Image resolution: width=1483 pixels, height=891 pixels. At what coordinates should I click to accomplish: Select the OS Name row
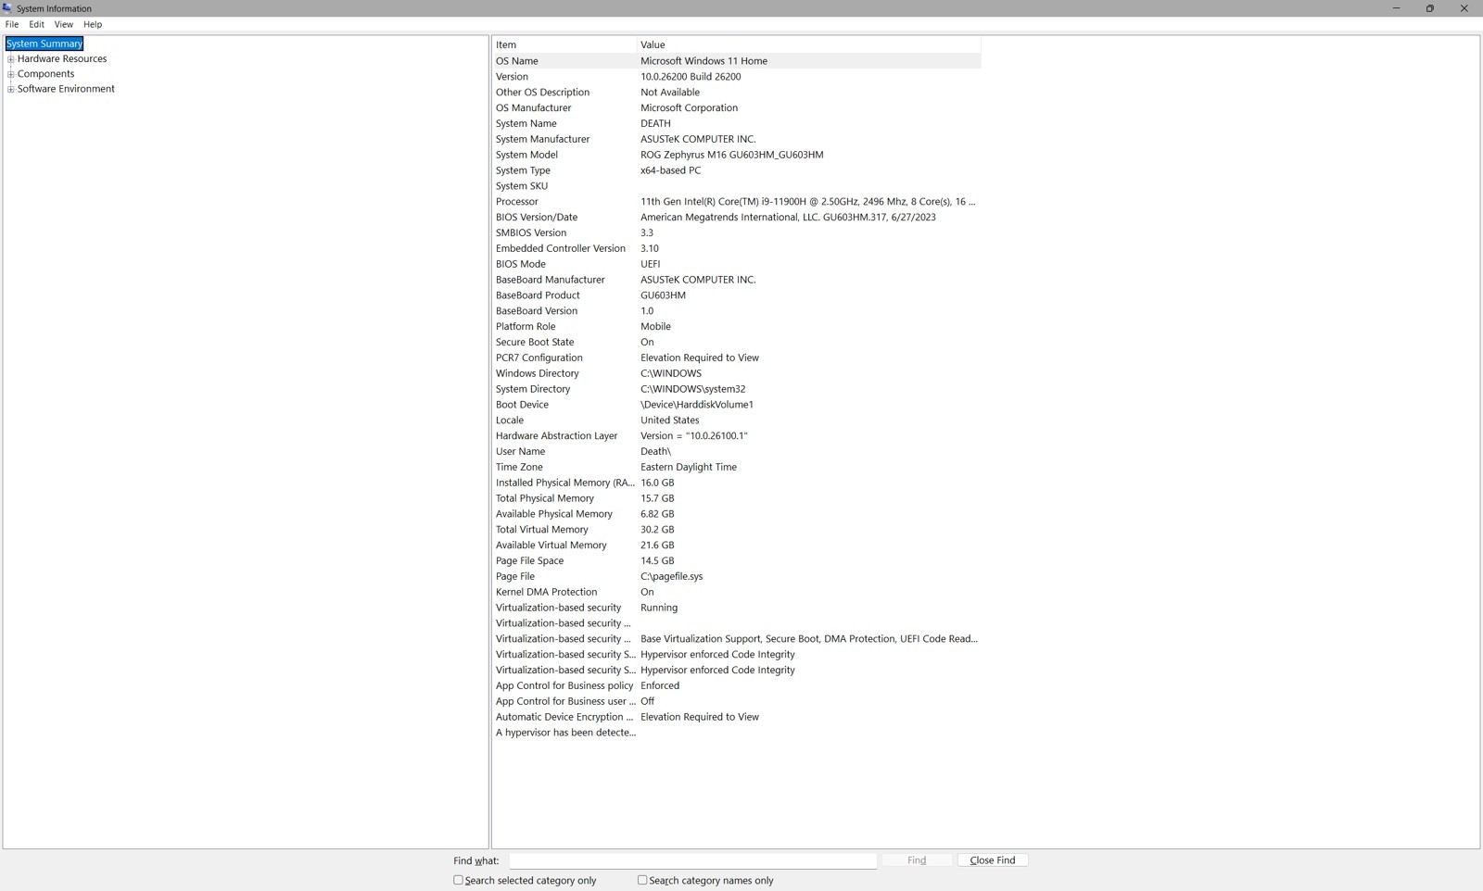(736, 61)
